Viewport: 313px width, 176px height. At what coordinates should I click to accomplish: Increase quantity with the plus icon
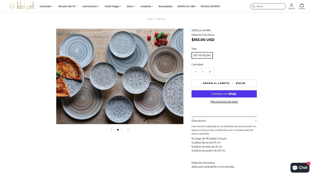coord(210,71)
